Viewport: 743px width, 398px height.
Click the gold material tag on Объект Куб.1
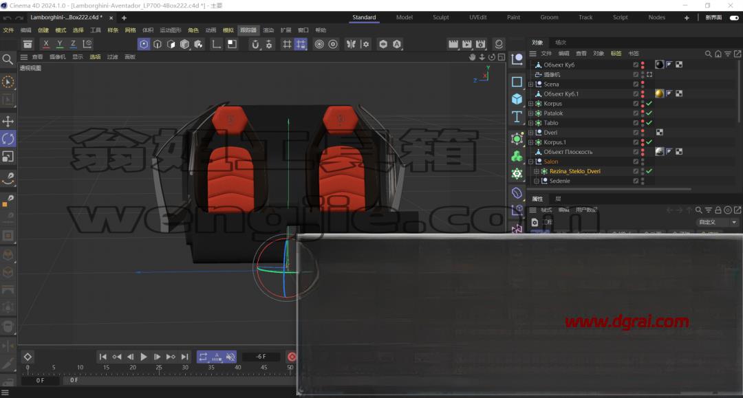tap(659, 93)
